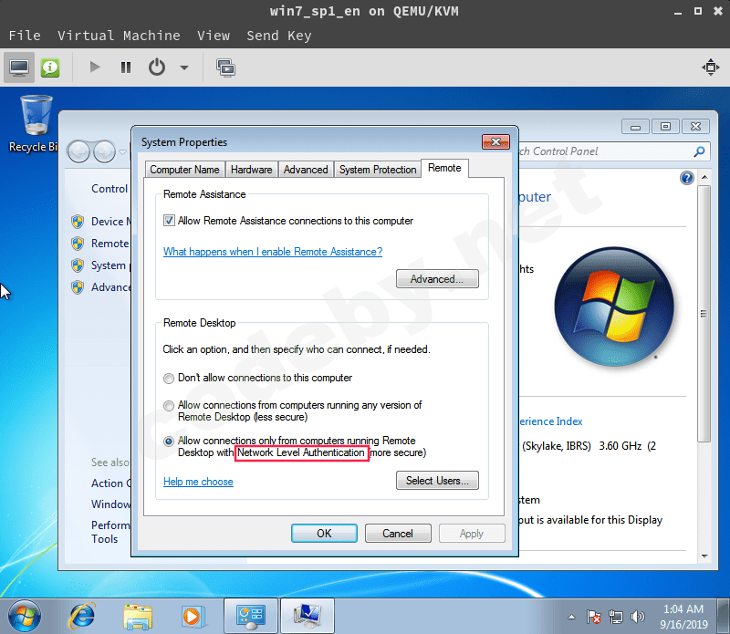Click the Select Users... button

437,481
